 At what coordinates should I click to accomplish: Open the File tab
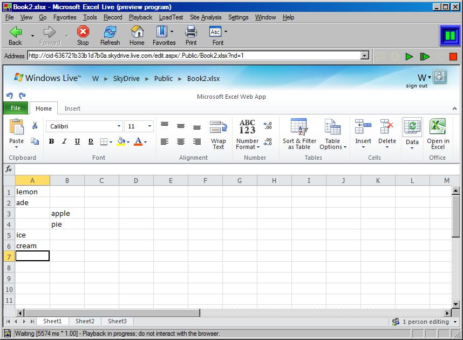pos(16,108)
